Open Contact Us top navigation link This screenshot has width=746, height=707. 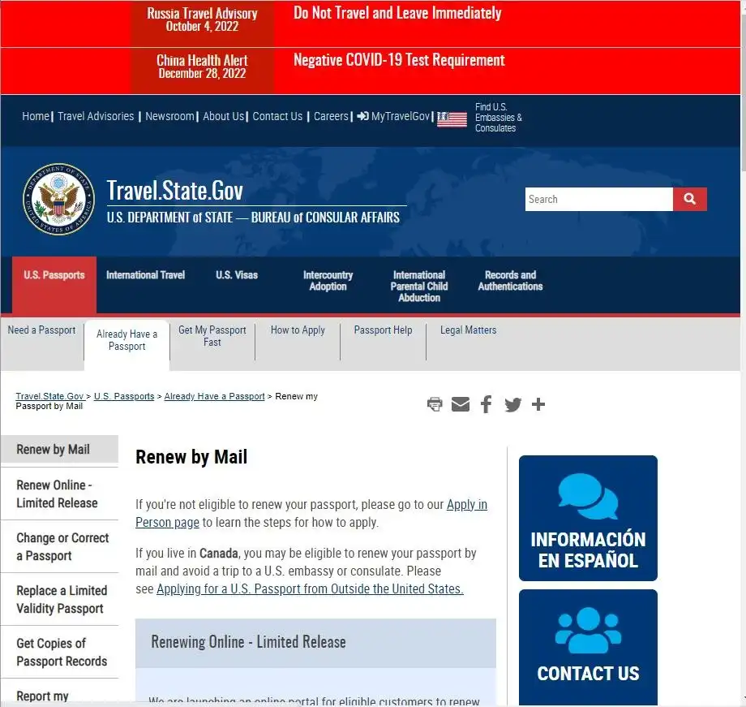tap(277, 116)
